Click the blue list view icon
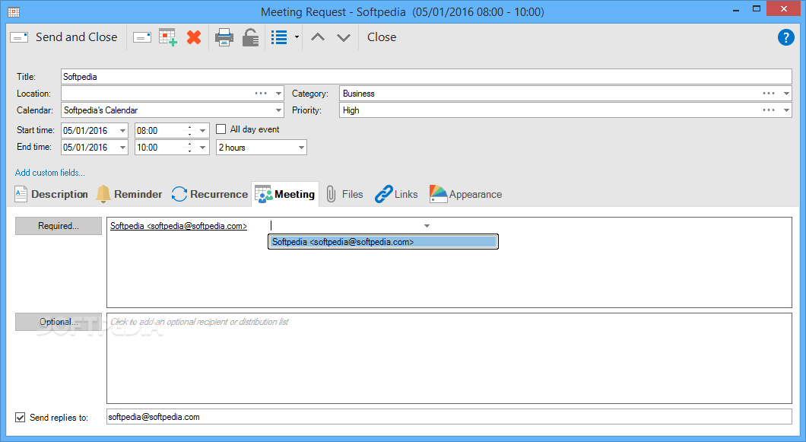This screenshot has width=806, height=442. [279, 37]
